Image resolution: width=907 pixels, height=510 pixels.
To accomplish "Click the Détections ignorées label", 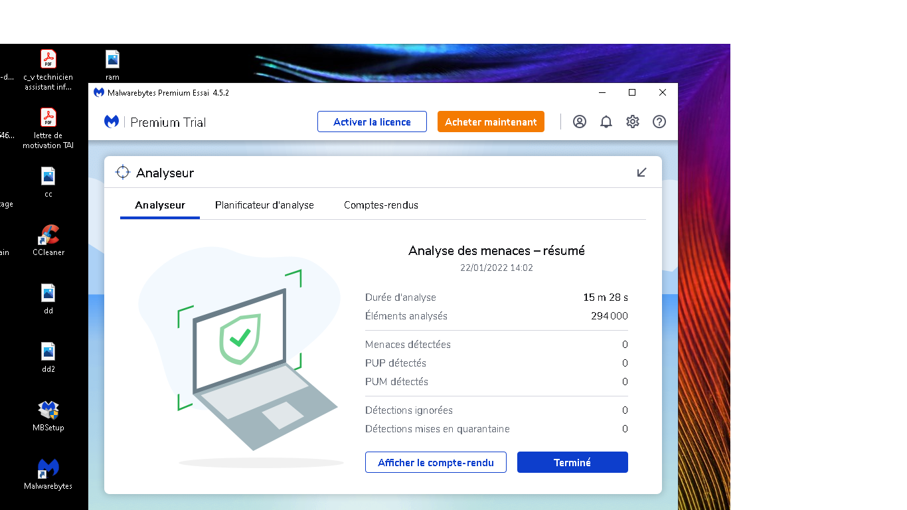I will pos(409,410).
